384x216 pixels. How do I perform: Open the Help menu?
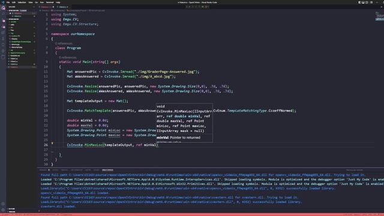pyautogui.click(x=58, y=2)
